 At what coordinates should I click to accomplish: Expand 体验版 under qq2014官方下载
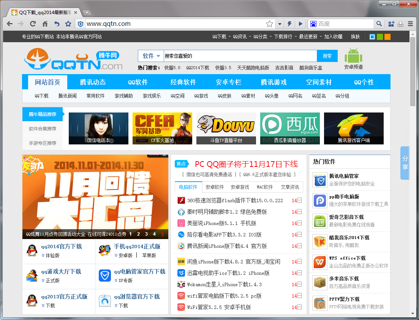51,255
